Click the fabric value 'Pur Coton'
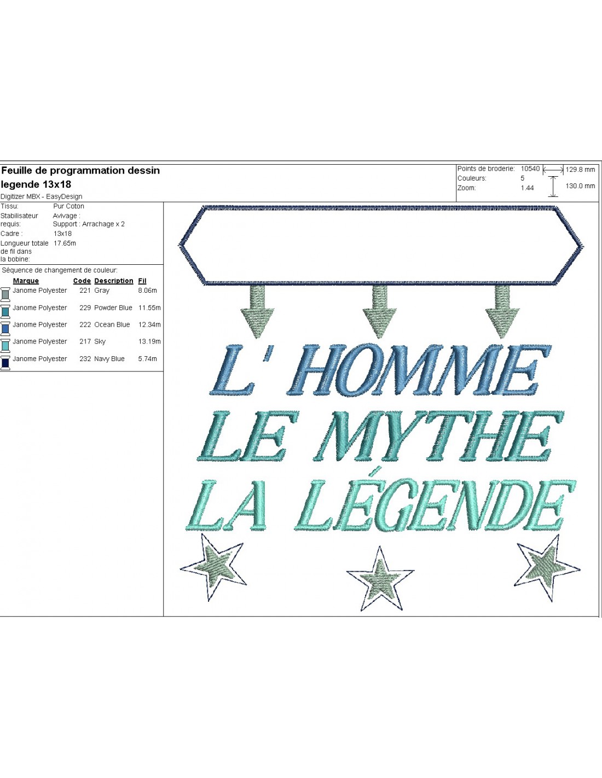602x778 pixels. point(69,206)
